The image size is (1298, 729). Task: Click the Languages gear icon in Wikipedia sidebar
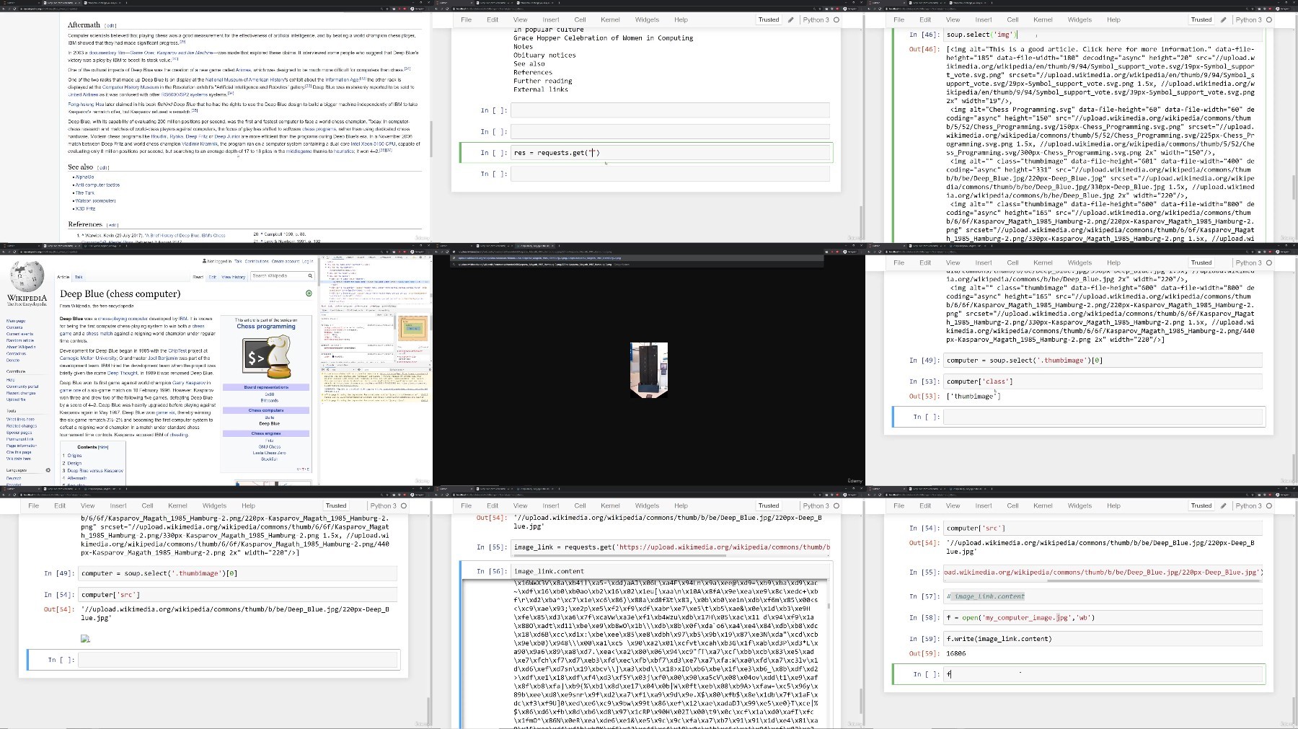(48, 470)
